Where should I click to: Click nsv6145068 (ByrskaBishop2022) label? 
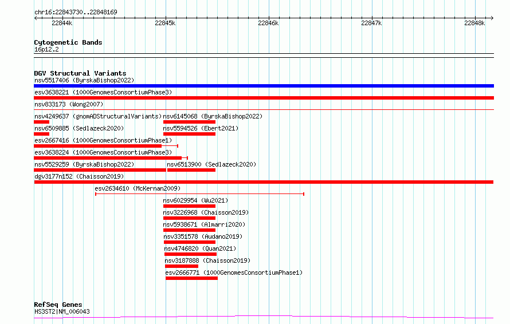pos(213,116)
